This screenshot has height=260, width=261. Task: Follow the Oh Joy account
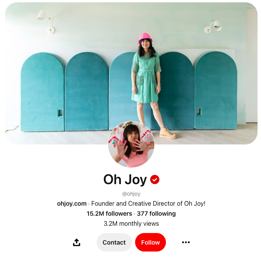tap(151, 242)
